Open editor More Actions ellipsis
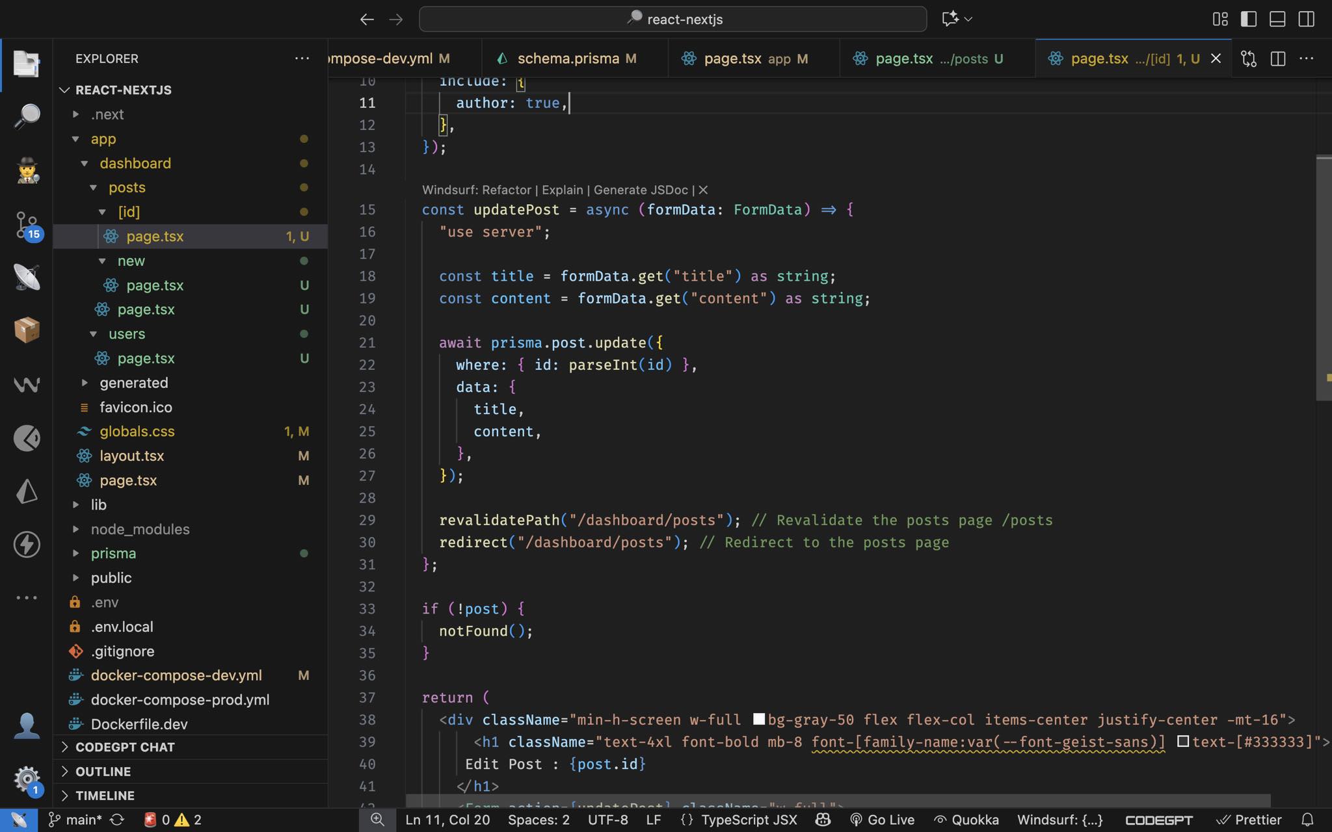 pos(1307,58)
